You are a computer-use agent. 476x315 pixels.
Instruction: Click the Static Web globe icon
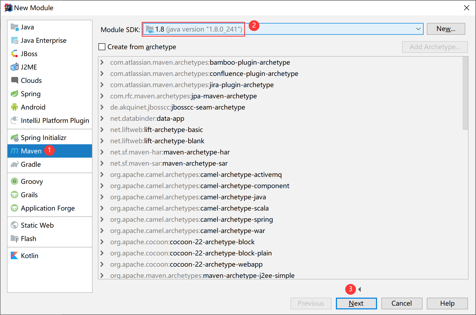[x=14, y=225]
